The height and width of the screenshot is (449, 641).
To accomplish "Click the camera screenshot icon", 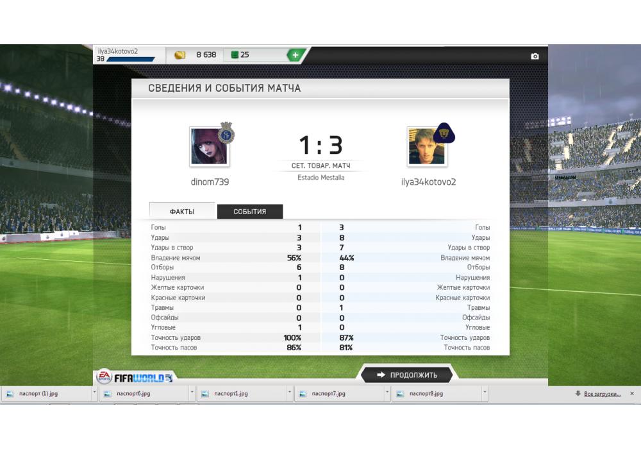I will pos(535,56).
